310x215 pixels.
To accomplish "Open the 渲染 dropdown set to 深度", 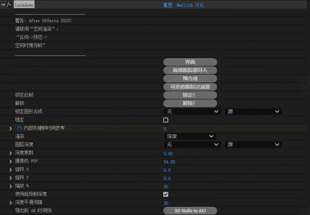I will coord(190,136).
